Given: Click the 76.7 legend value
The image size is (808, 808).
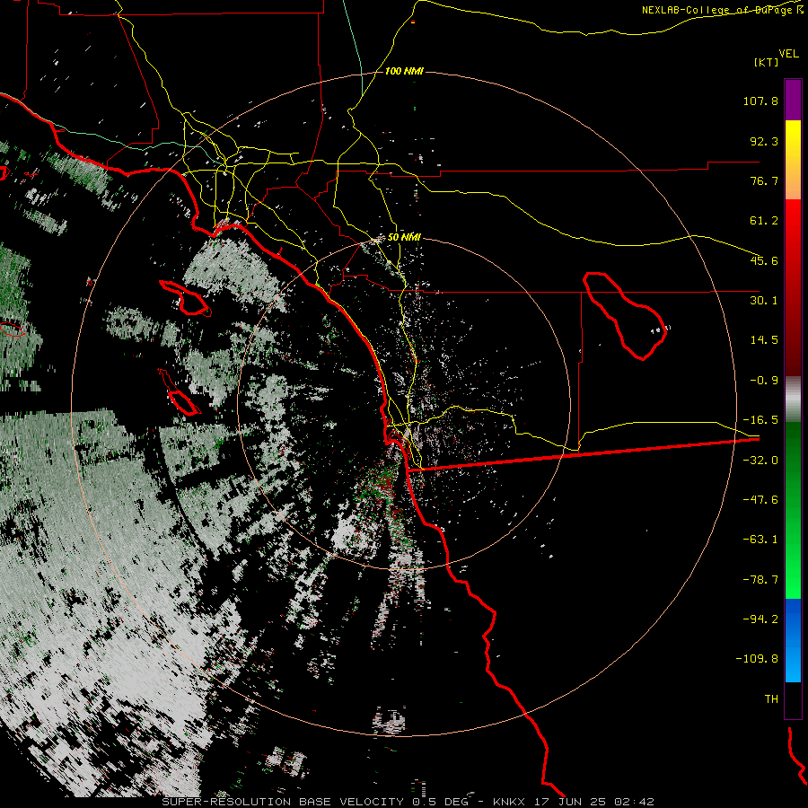Looking at the screenshot, I should (764, 180).
